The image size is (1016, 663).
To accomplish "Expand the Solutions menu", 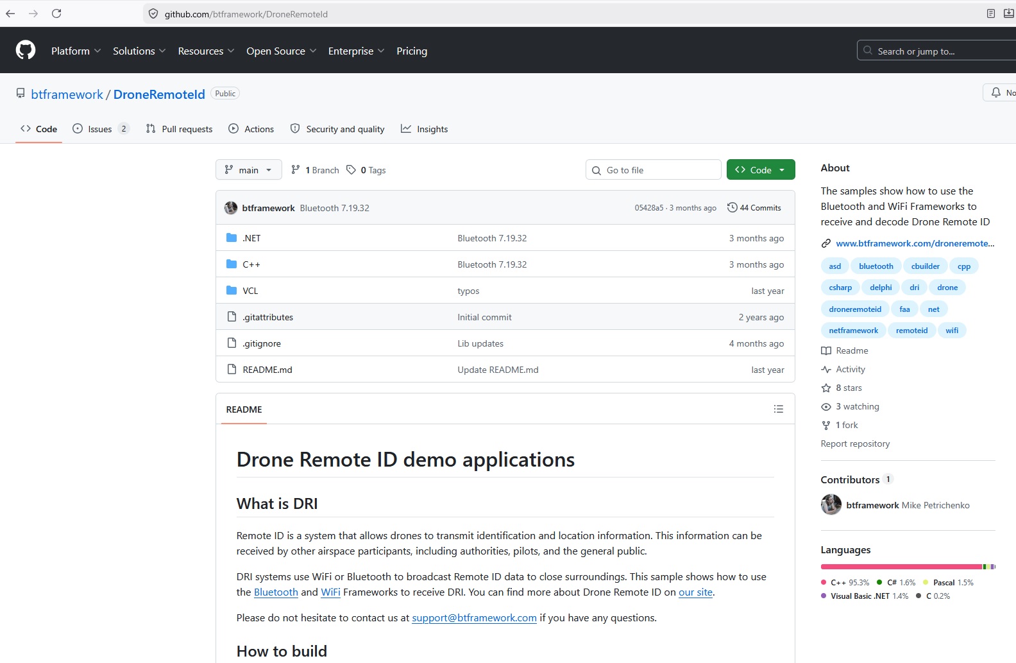I will click(139, 51).
